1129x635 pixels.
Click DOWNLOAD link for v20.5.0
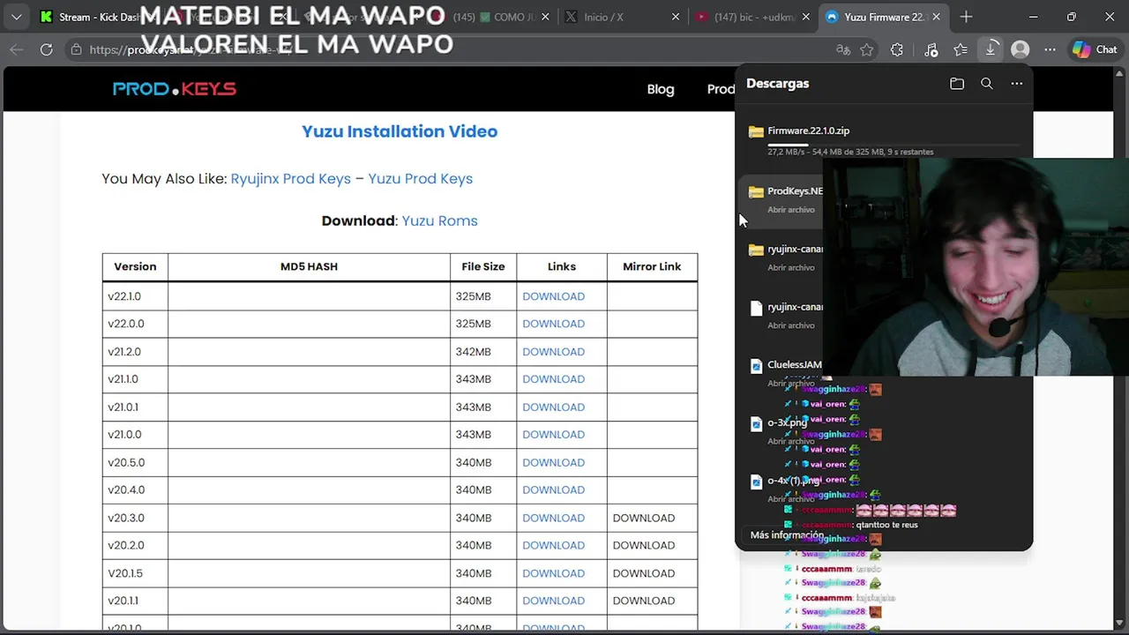tap(553, 463)
